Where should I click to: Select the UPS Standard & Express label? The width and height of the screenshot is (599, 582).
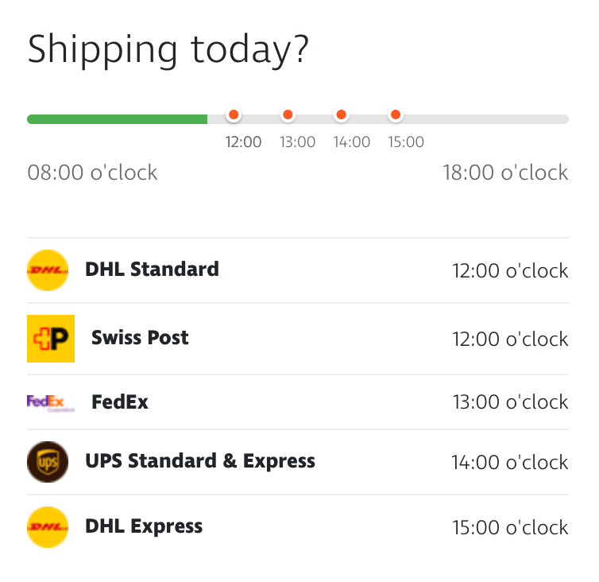[x=200, y=461]
